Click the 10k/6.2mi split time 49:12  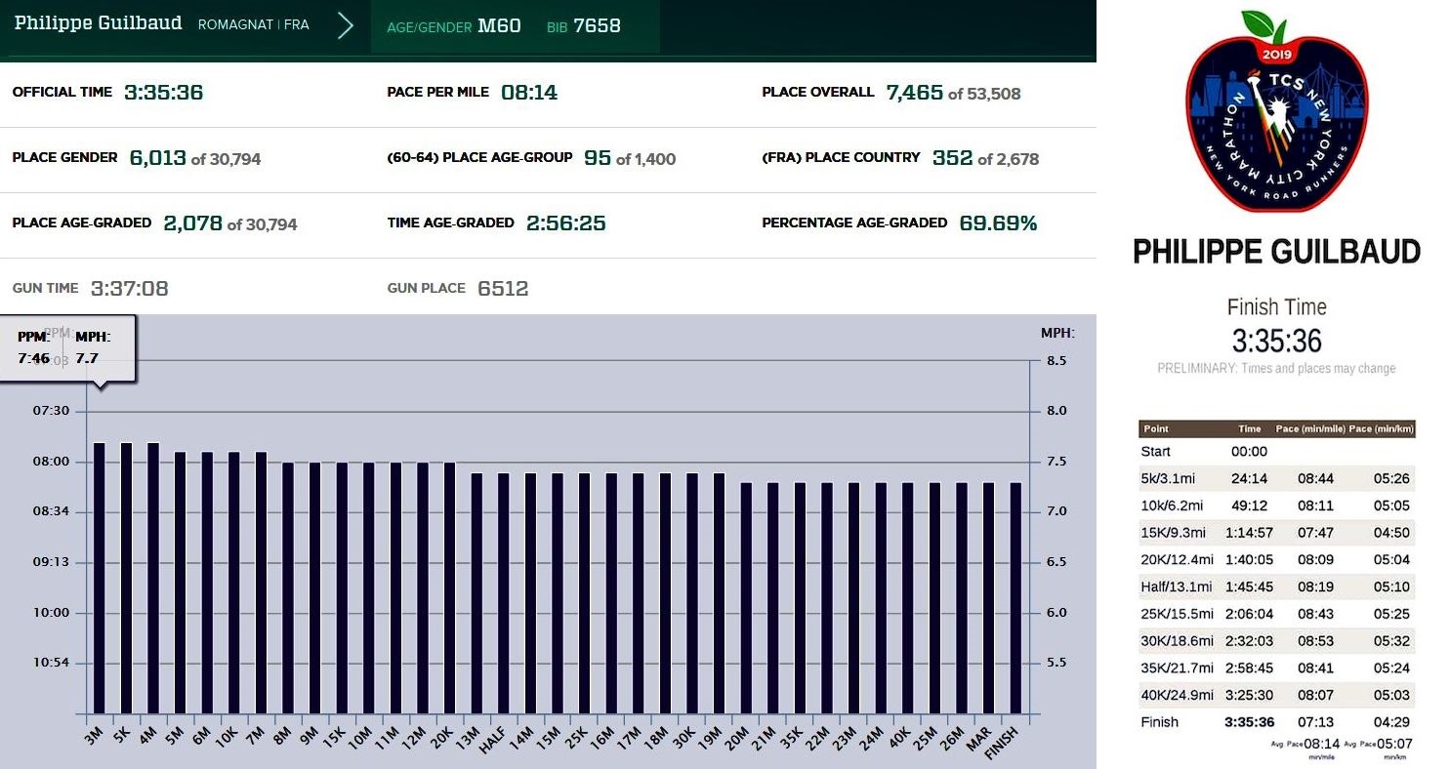tap(1250, 506)
